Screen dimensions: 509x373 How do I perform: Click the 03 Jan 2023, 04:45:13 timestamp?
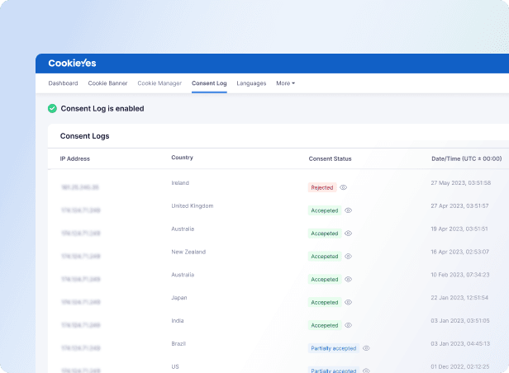(460, 343)
